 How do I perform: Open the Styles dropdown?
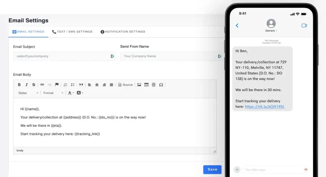pos(28,93)
